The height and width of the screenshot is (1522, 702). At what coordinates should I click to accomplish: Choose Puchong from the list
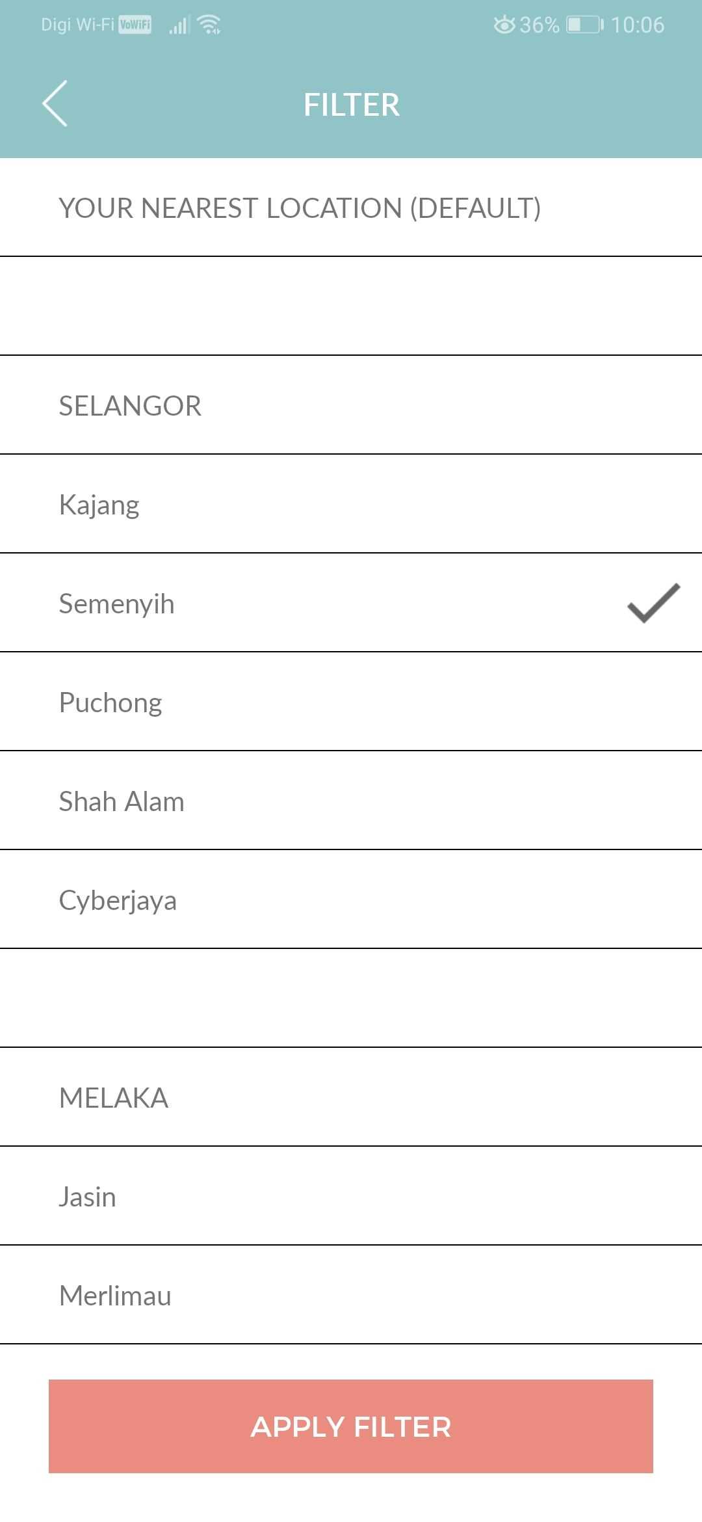tap(110, 702)
